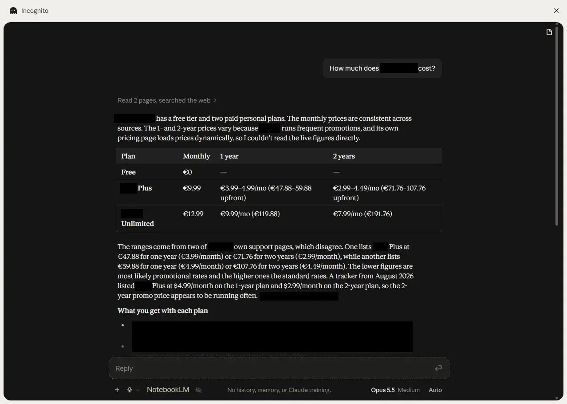
Task: Click the "Unlimited" plan row label
Action: tap(138, 224)
